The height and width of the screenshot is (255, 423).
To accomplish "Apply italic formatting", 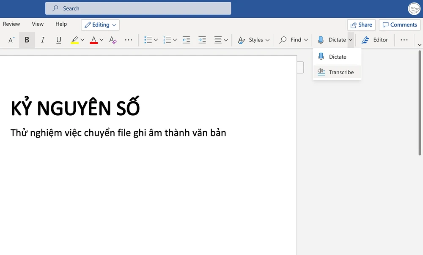I will (43, 40).
